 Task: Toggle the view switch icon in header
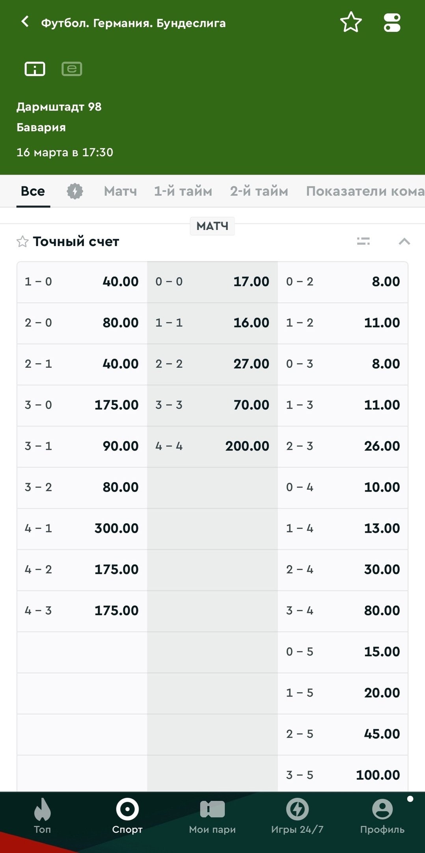pyautogui.click(x=392, y=23)
